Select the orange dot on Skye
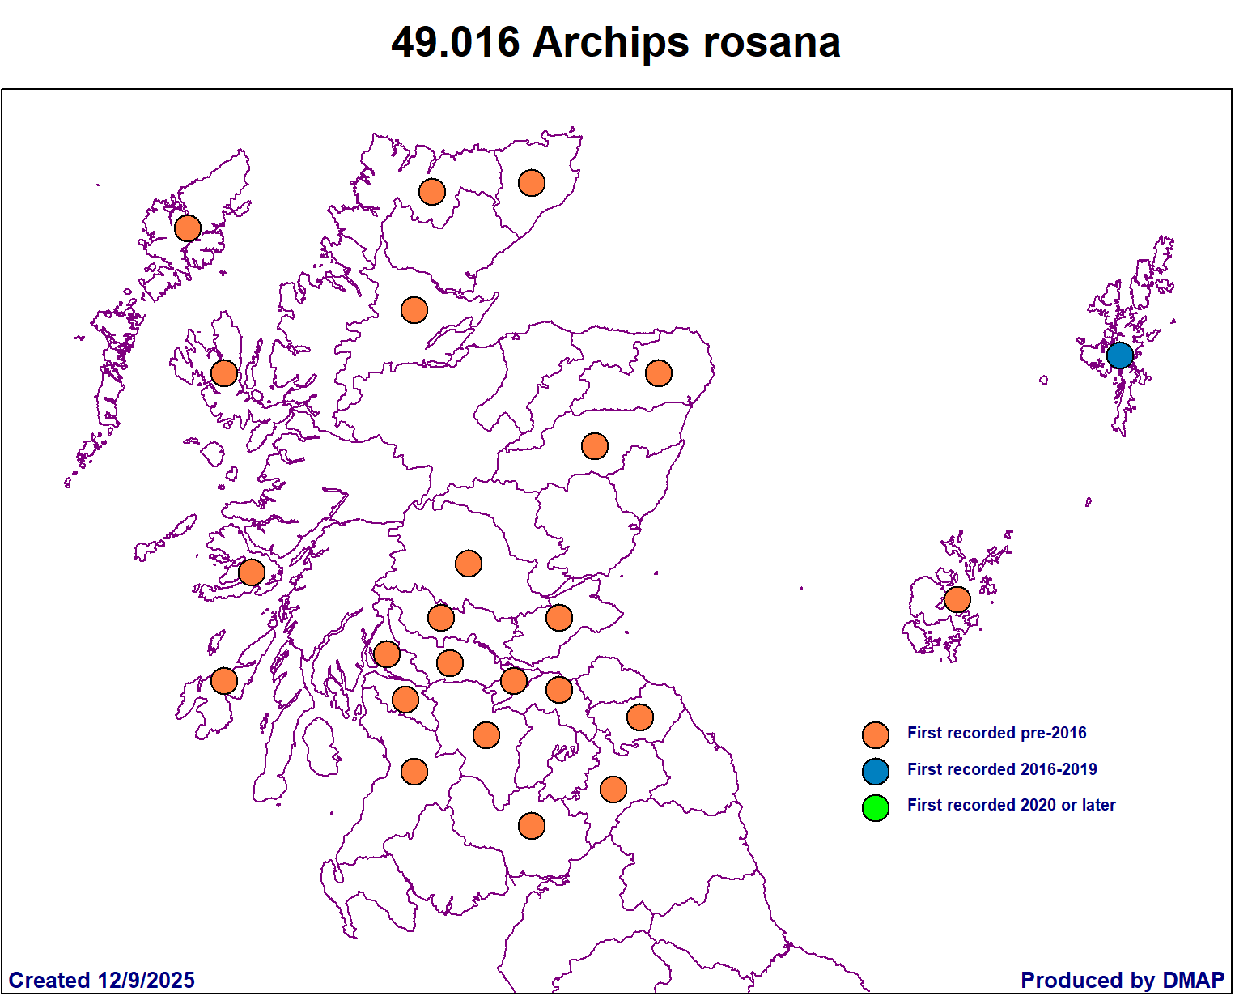Image resolution: width=1235 pixels, height=996 pixels. pos(224,373)
